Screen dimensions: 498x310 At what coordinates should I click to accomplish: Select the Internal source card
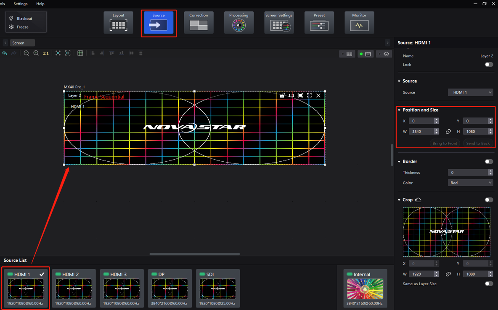tap(365, 288)
